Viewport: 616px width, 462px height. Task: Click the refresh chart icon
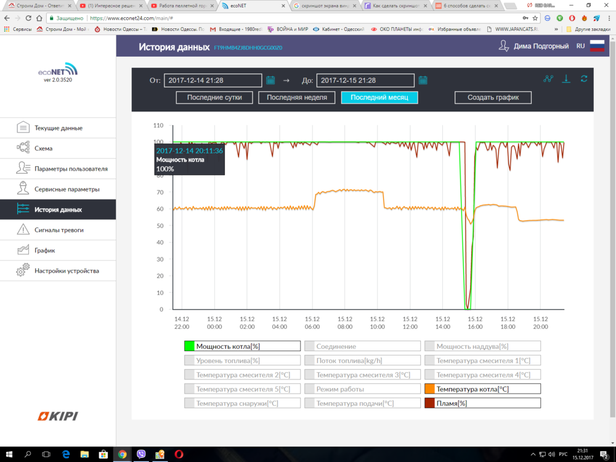click(x=584, y=79)
